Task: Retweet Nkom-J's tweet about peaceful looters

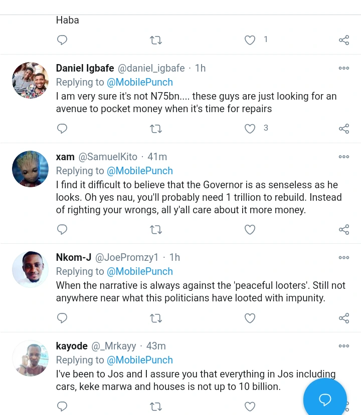Action: [x=156, y=318]
